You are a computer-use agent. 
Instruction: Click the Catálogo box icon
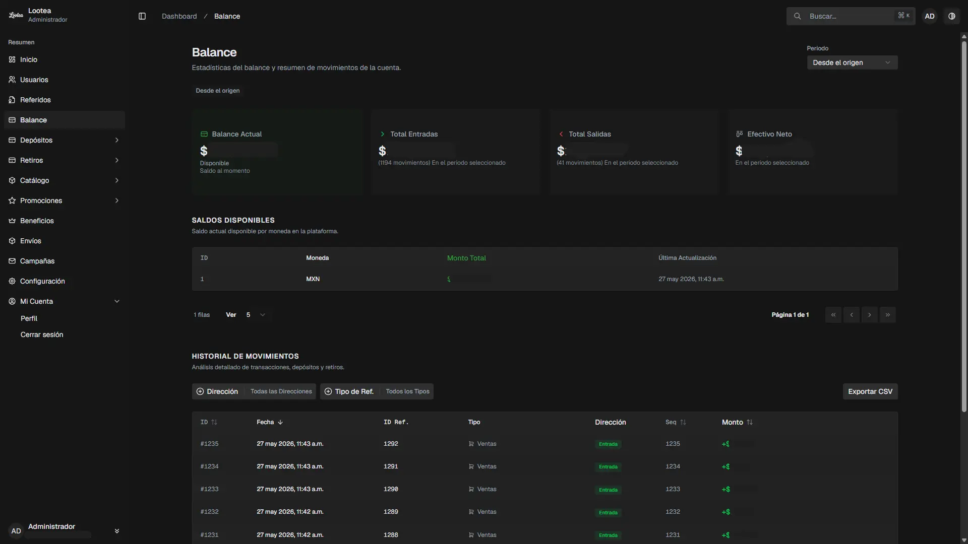pyautogui.click(x=12, y=180)
